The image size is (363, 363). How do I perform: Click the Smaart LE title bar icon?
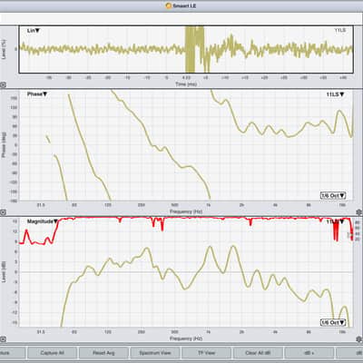(169, 5)
